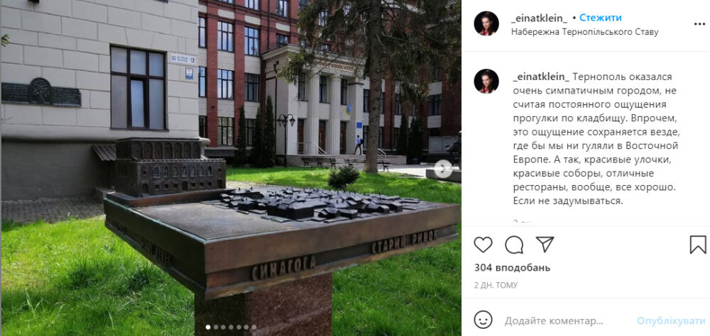This screenshot has height=336, width=710.
Task: Open more options three-dot menu
Action: coord(699,23)
